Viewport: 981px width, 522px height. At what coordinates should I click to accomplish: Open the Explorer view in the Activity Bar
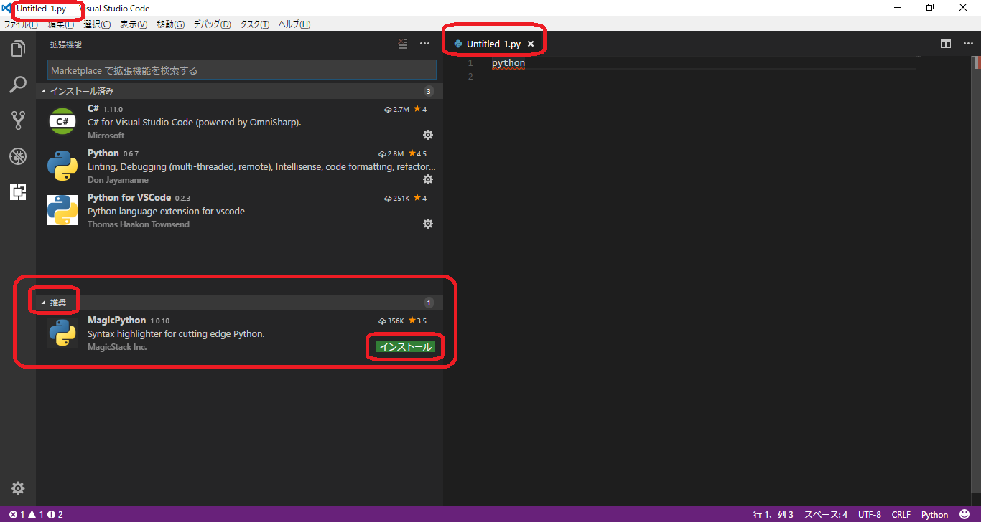18,48
